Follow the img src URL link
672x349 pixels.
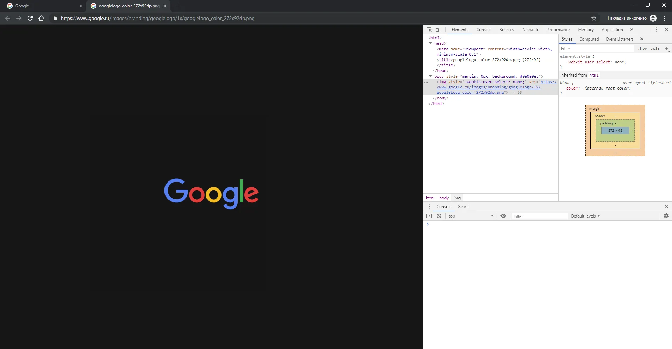(496, 87)
